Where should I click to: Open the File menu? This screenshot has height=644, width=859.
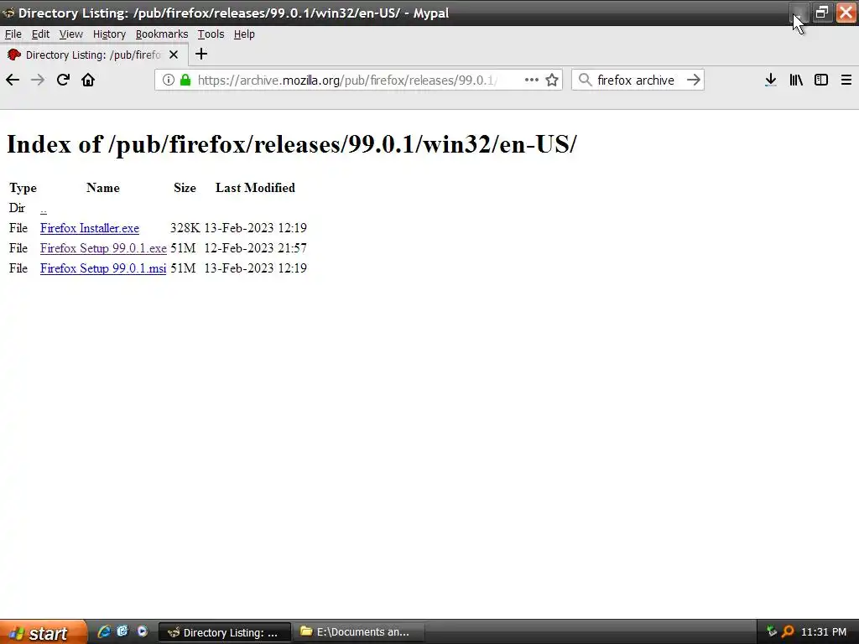(13, 34)
